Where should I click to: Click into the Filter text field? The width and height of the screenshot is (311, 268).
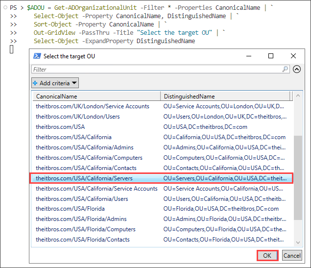click(161, 69)
